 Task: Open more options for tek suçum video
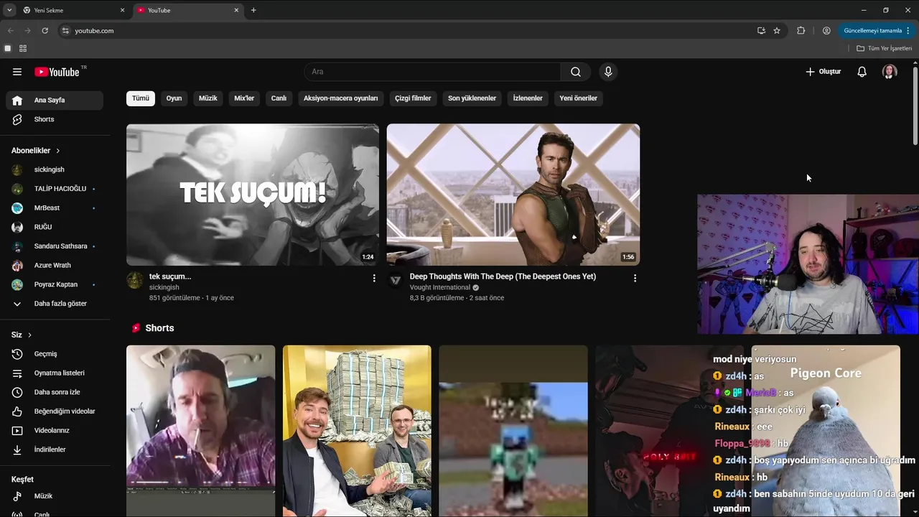pyautogui.click(x=374, y=278)
